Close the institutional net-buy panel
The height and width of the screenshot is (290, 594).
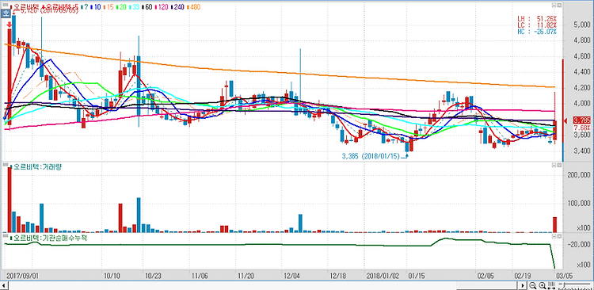[559, 236]
